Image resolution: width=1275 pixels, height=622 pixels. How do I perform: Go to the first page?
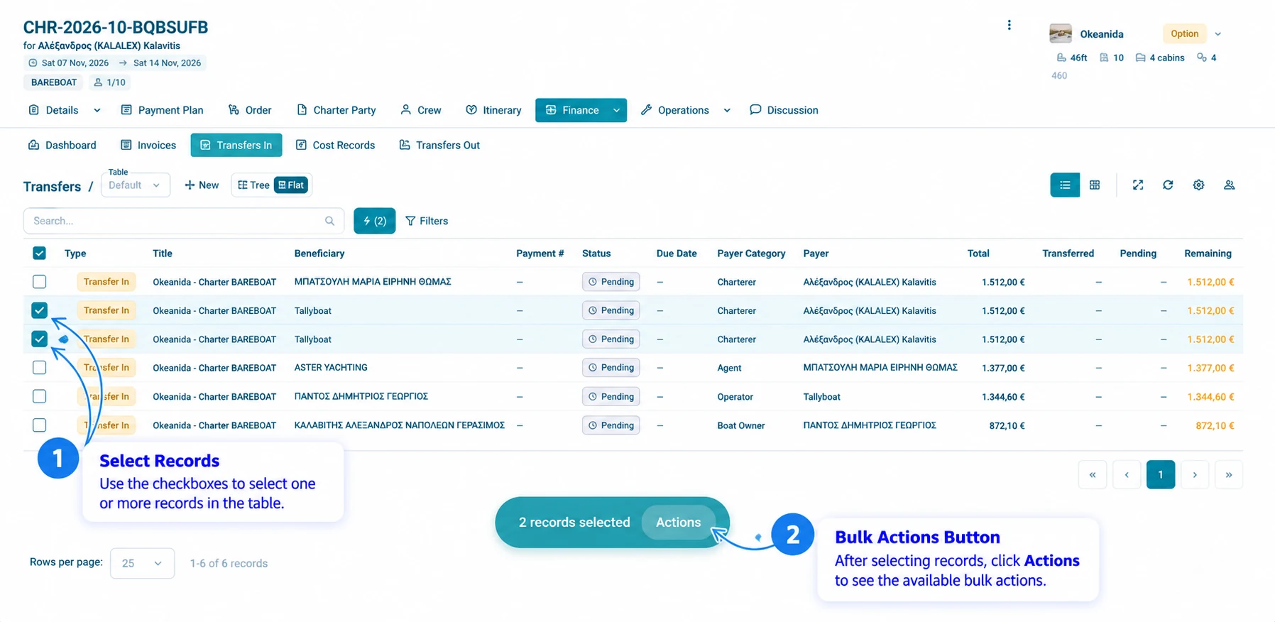tap(1093, 474)
